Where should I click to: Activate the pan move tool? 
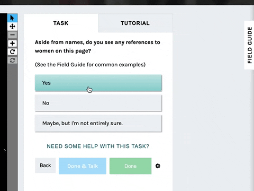pos(12,27)
